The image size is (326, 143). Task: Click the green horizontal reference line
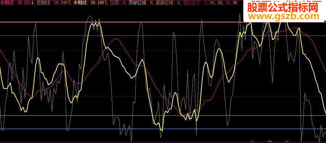163,115
